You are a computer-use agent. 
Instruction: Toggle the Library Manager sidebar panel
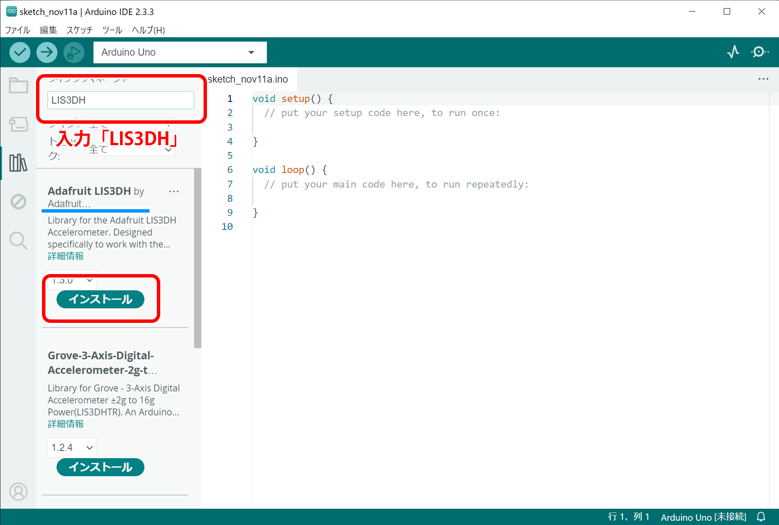[x=18, y=163]
